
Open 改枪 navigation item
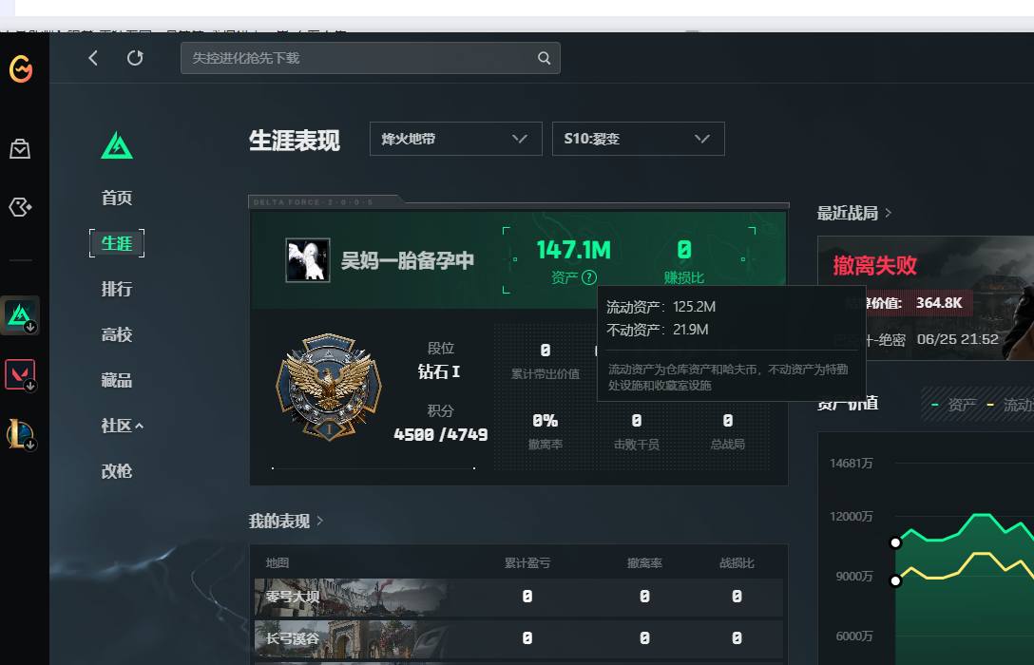[117, 471]
